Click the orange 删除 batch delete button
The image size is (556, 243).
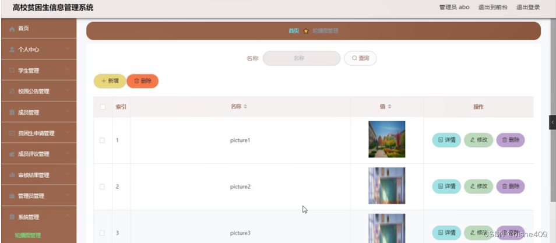point(143,81)
